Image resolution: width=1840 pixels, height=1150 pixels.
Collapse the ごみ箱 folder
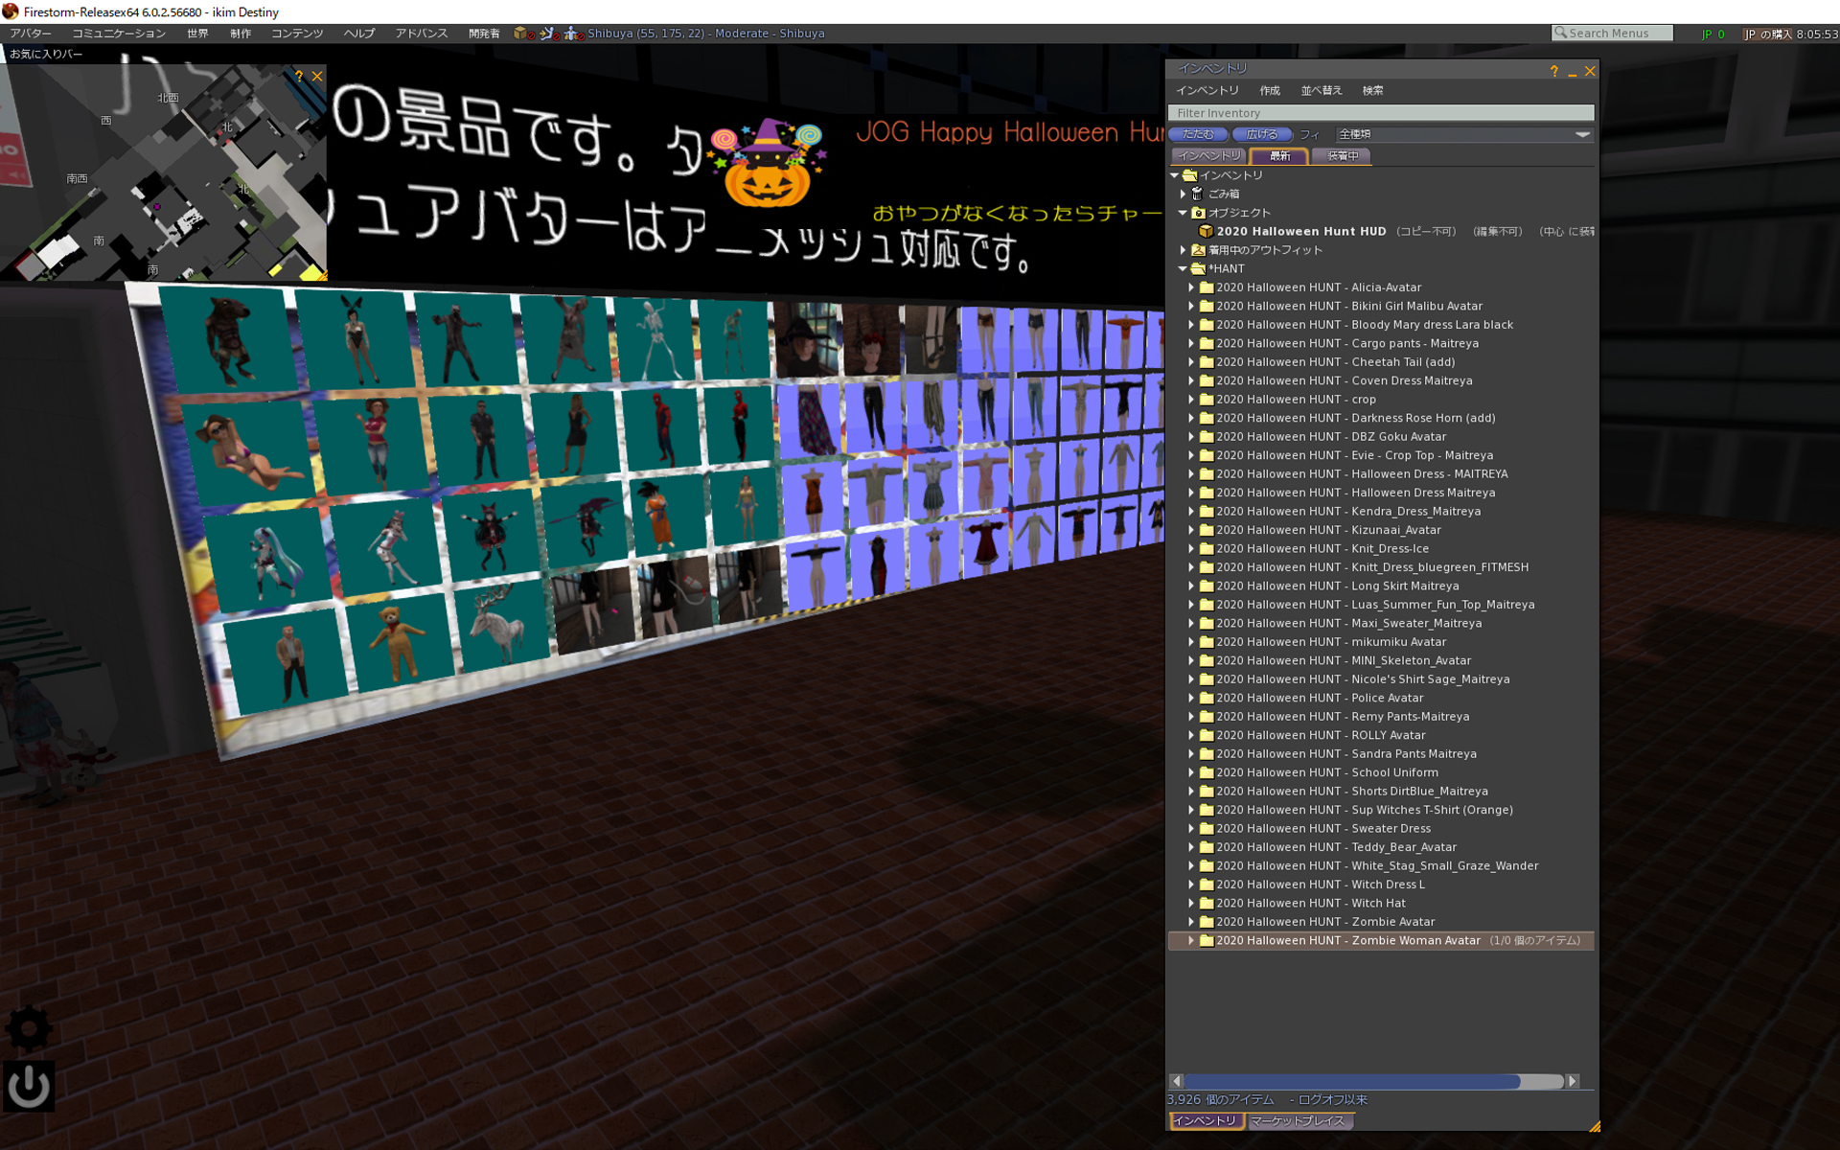tap(1183, 194)
